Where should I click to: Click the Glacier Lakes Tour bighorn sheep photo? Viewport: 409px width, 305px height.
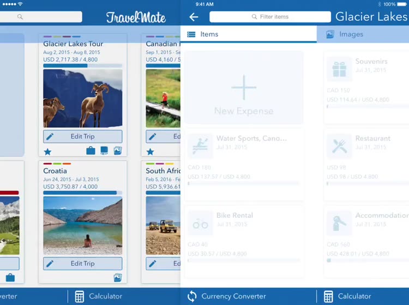(x=83, y=98)
